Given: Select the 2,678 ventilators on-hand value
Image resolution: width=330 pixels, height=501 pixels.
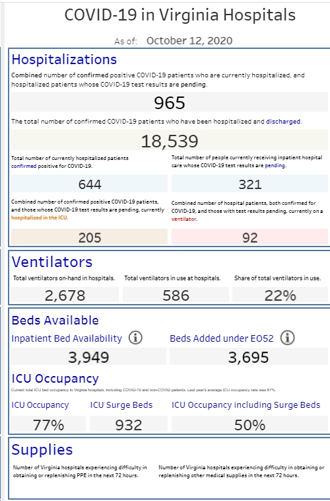Looking at the screenshot, I should (x=65, y=295).
